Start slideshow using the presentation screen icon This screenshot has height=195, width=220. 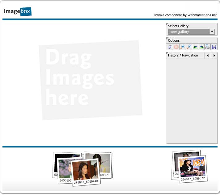170,47
